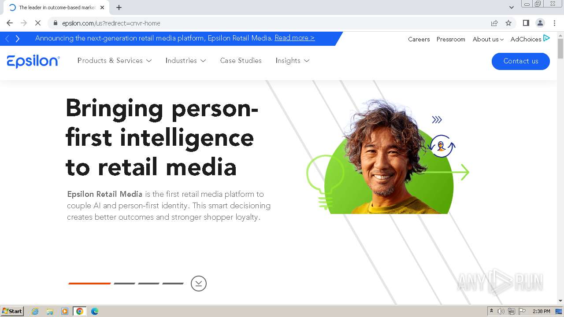Image resolution: width=564 pixels, height=317 pixels.
Task: Open the Start menu
Action: click(12, 311)
